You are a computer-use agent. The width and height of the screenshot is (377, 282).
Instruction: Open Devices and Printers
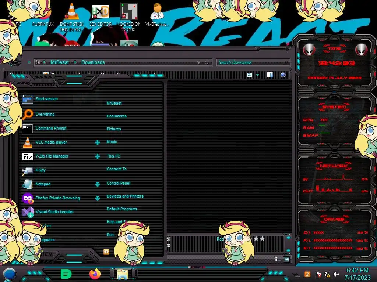click(125, 196)
